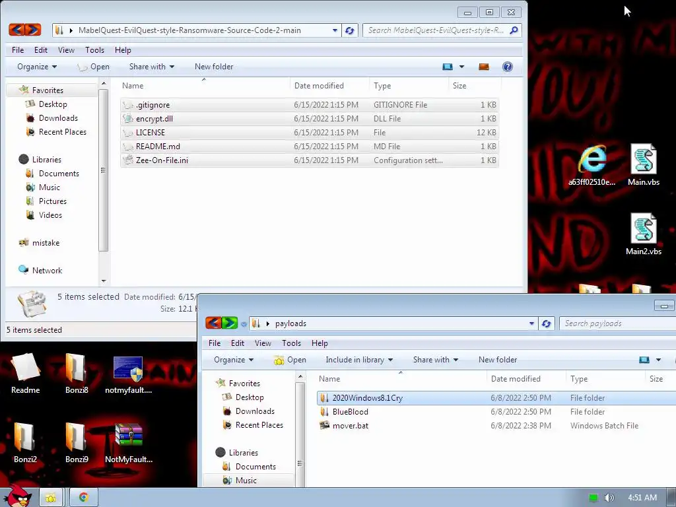The height and width of the screenshot is (507, 676).
Task: Open View menu in payloads window
Action: (263, 343)
